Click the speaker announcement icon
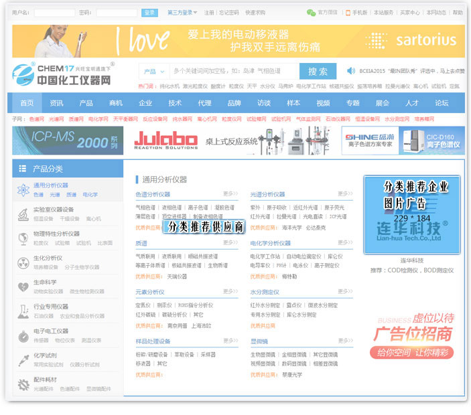This screenshot has height=415, width=471. click(x=350, y=71)
